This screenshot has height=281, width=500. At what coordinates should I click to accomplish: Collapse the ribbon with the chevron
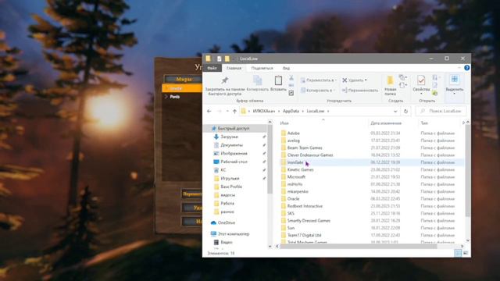coord(459,68)
